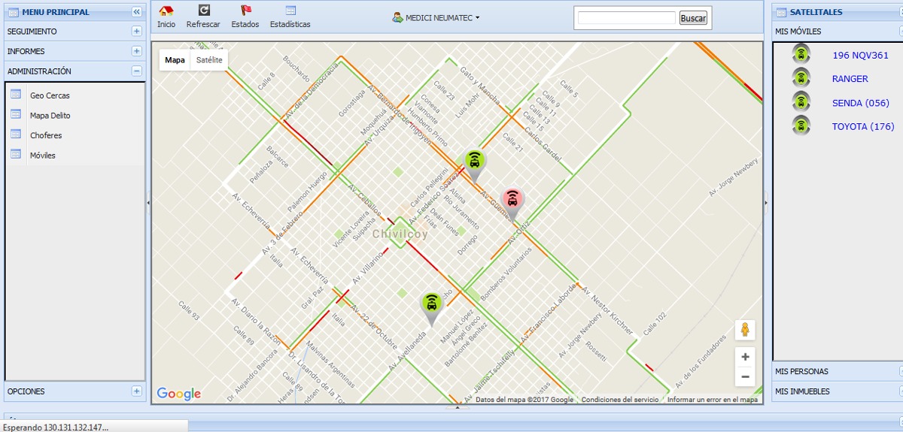Image resolution: width=903 pixels, height=432 pixels.
Task: Switch map to Satélite view
Action: coord(209,60)
